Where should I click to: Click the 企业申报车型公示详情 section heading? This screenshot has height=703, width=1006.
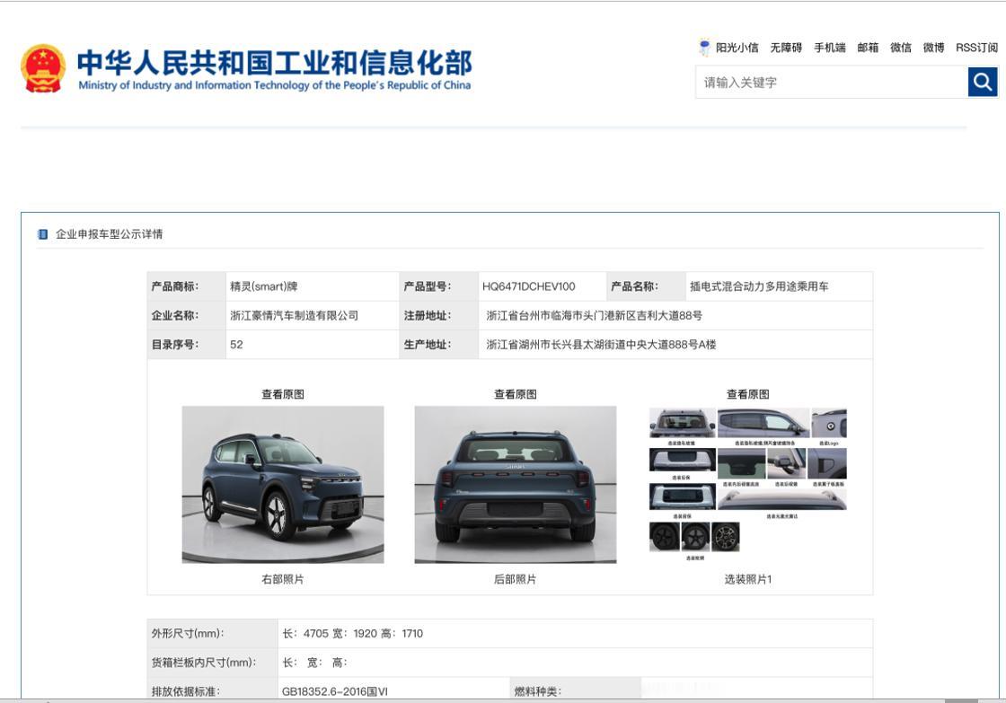(109, 234)
